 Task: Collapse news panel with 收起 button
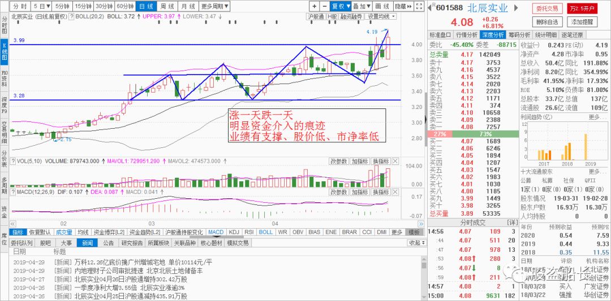416,243
